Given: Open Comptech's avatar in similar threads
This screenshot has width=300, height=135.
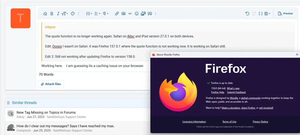Looking at the screenshot, I should click(x=11, y=127).
